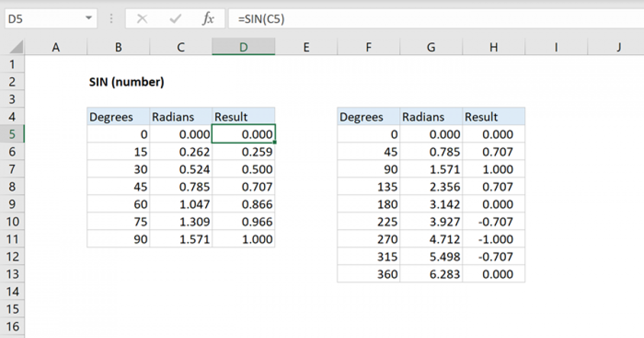Click the formula bar options dots handle
The width and height of the screenshot is (644, 338).
pyautogui.click(x=111, y=19)
